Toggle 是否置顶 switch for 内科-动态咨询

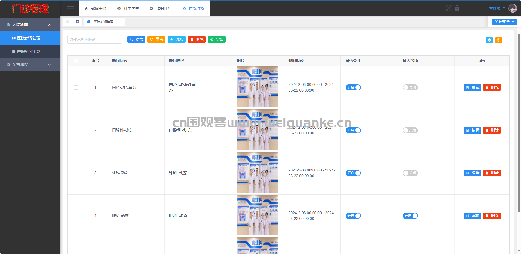[410, 87]
